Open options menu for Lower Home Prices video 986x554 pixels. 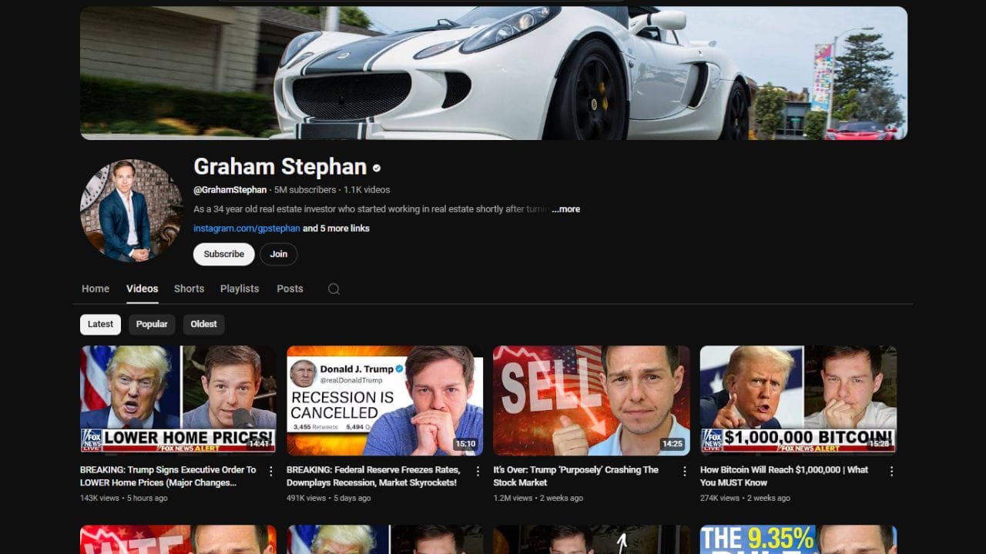[270, 471]
